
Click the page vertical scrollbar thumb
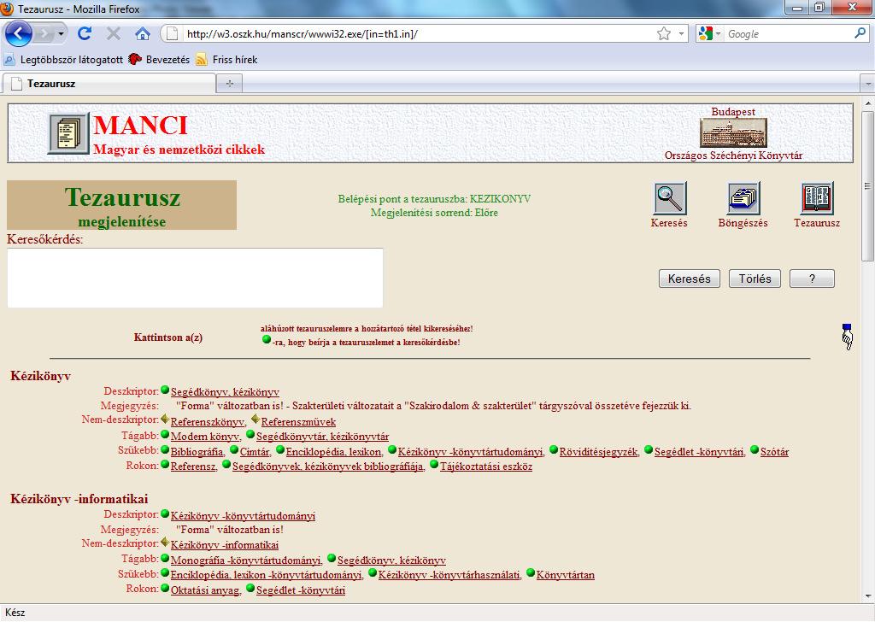(x=868, y=185)
